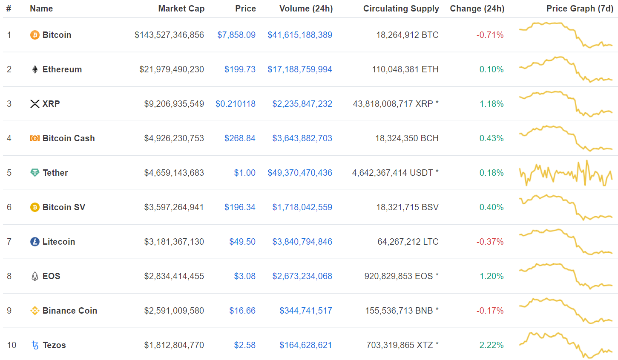Viewport: 618px width, 360px height.
Task: Click Bitcoin Cash volume $3,643,882,703
Action: point(302,138)
